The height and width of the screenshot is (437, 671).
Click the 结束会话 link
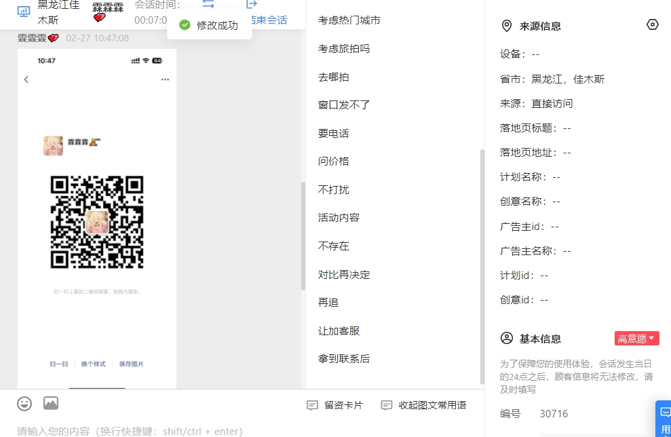click(269, 20)
